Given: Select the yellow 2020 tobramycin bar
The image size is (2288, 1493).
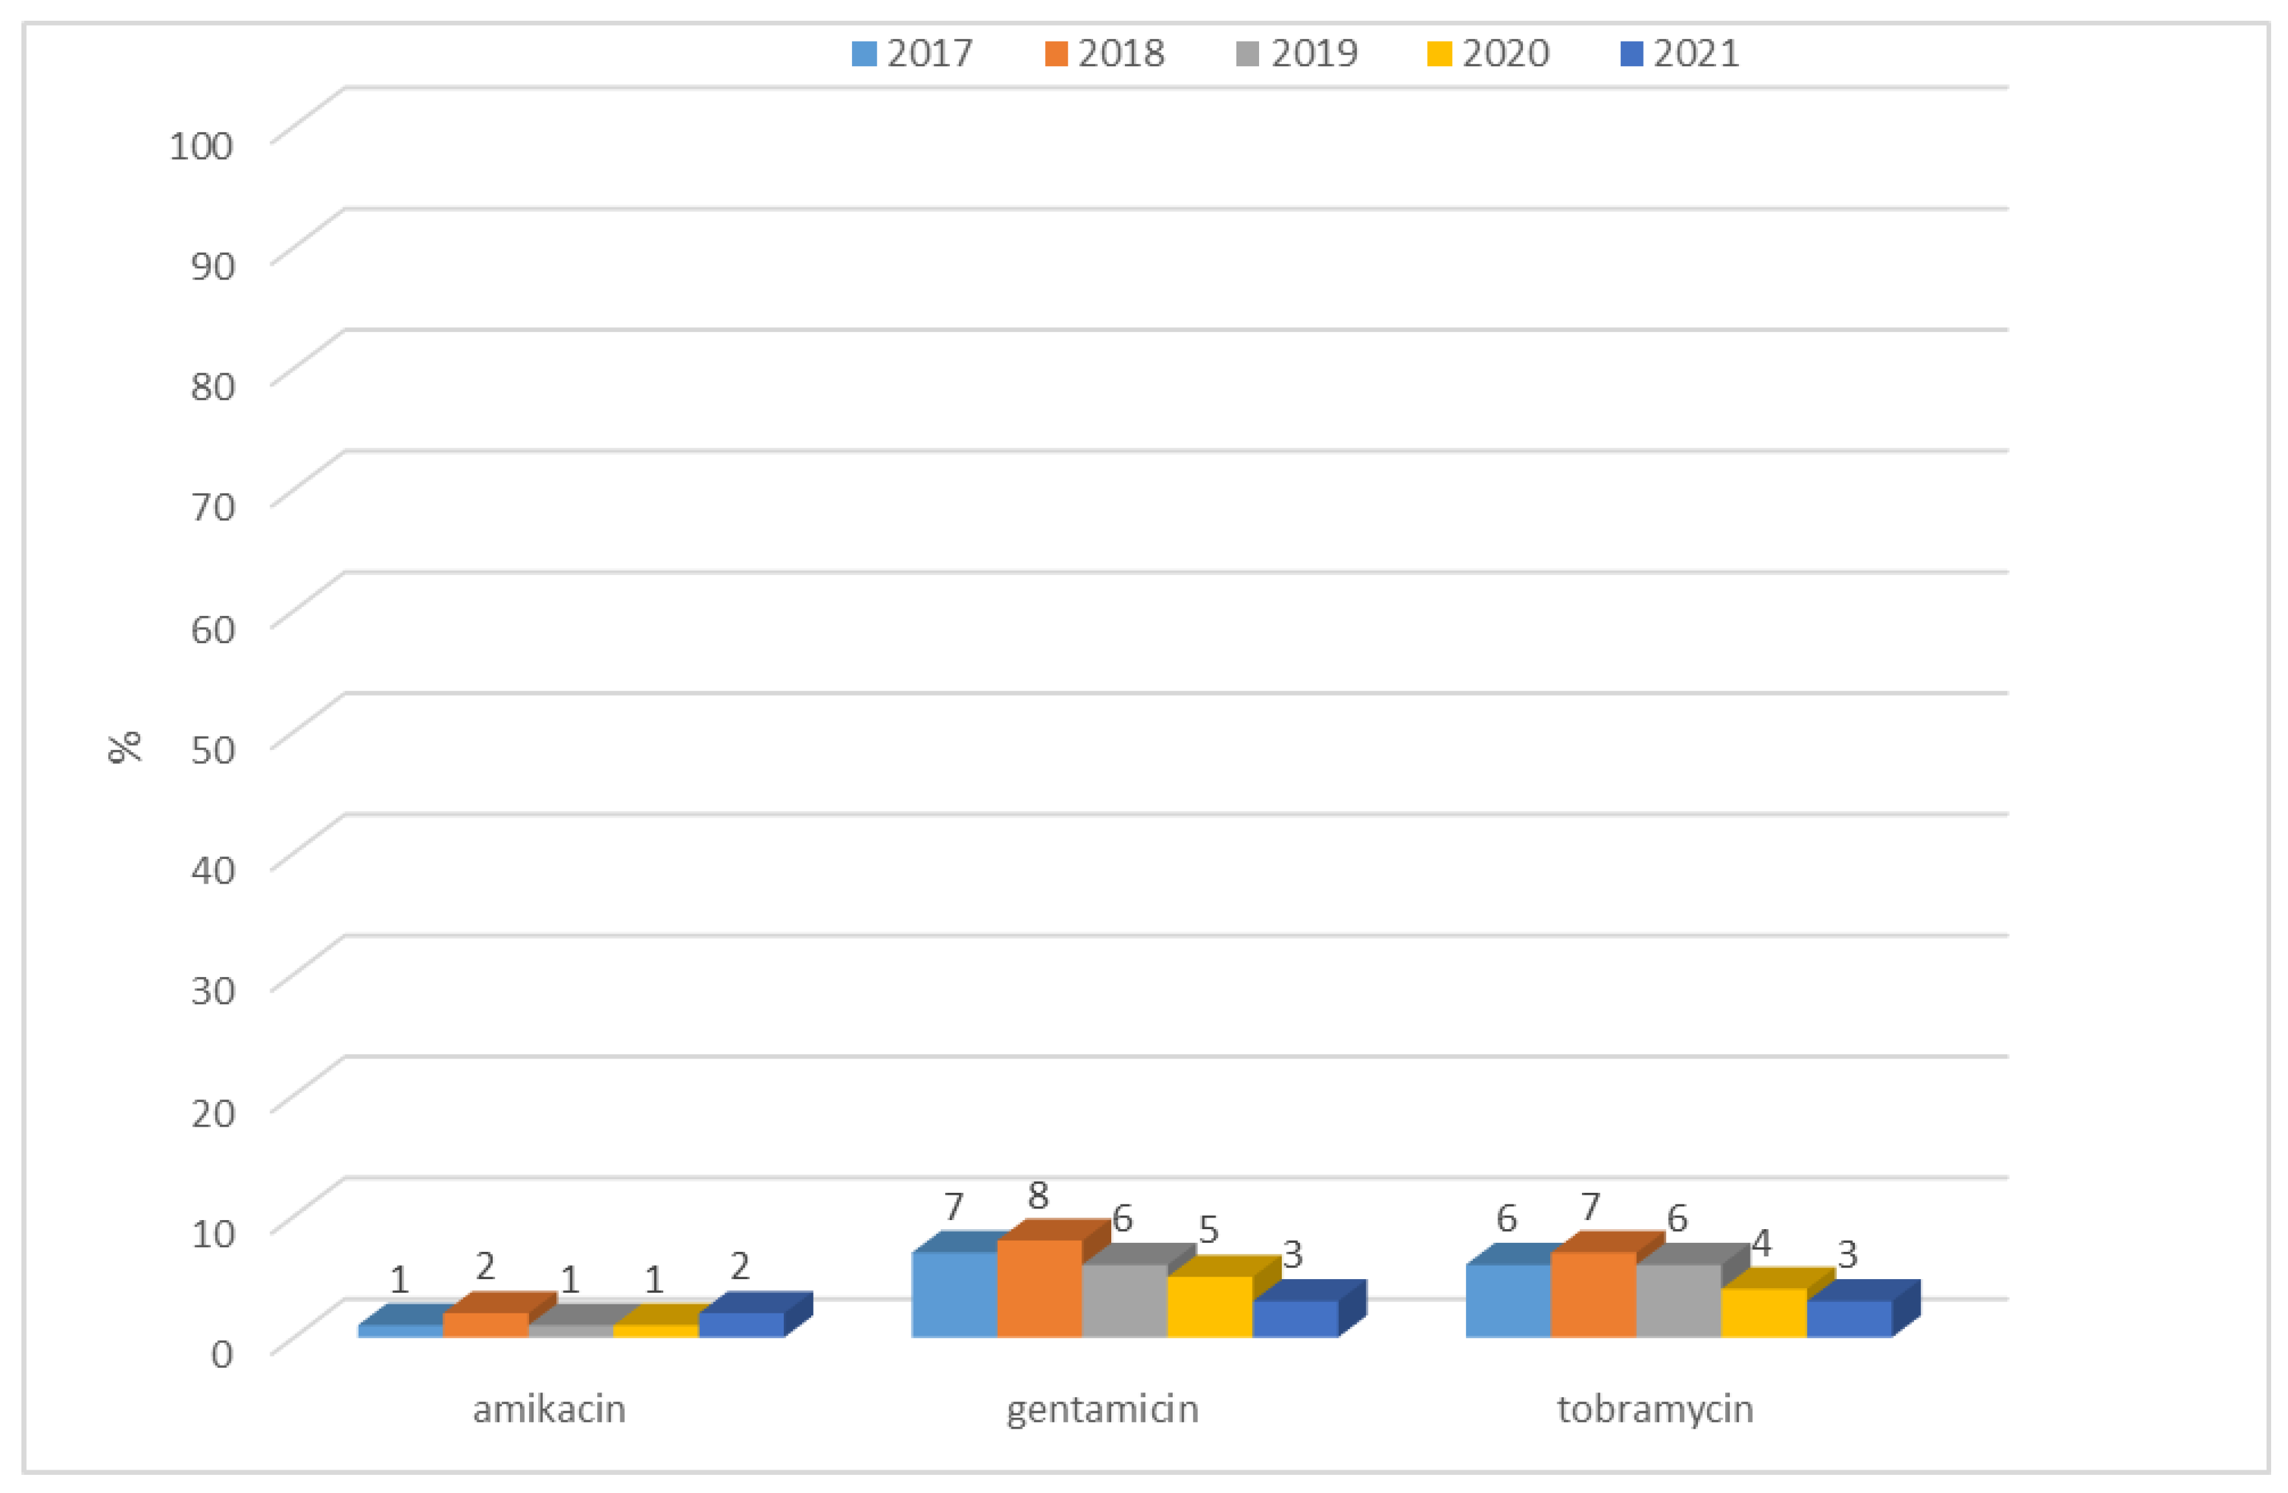Looking at the screenshot, I should coord(1763,1312).
